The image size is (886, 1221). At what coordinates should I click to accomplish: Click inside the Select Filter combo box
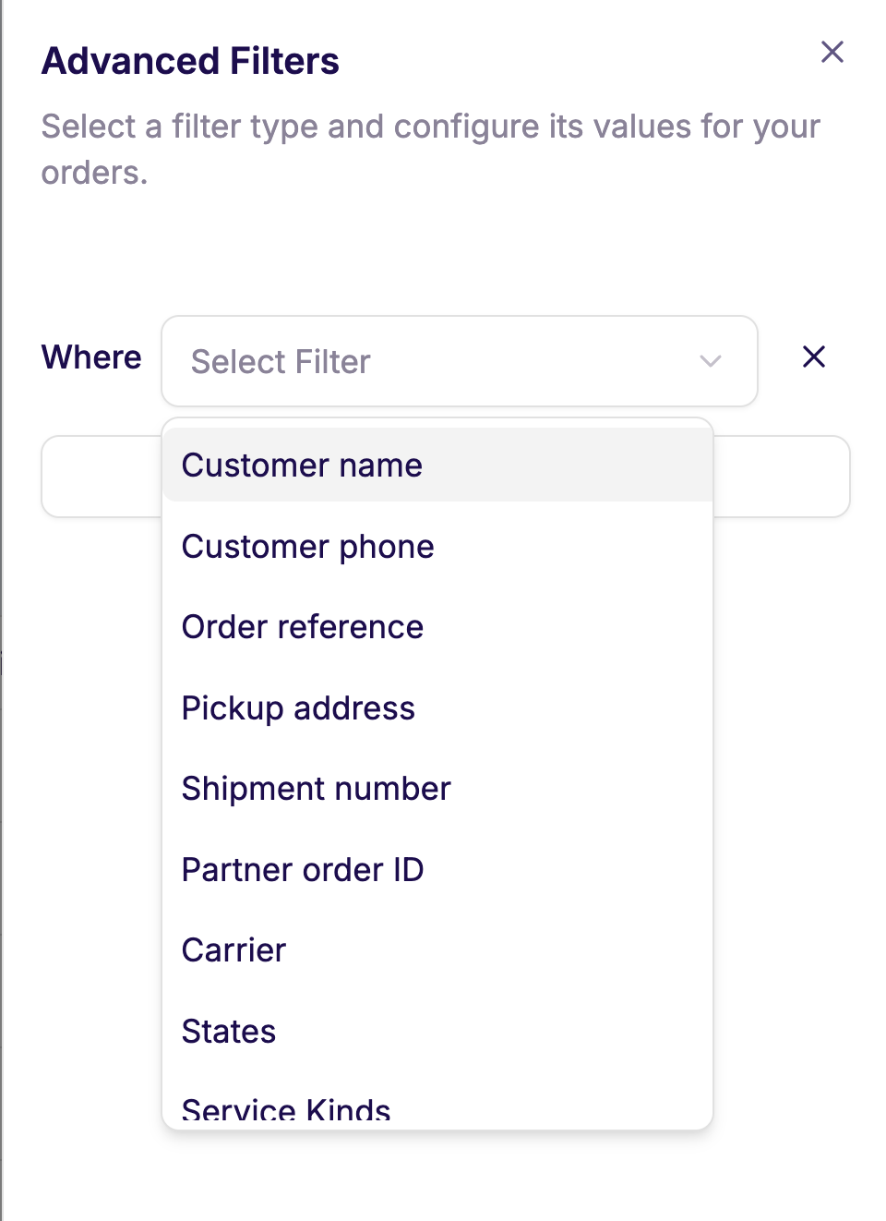(x=415, y=361)
